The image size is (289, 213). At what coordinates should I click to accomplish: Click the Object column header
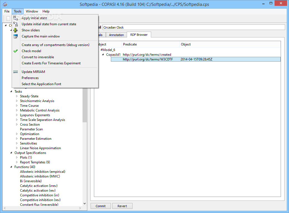230,44
